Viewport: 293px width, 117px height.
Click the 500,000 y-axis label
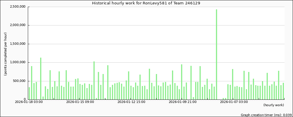coord(20,81)
